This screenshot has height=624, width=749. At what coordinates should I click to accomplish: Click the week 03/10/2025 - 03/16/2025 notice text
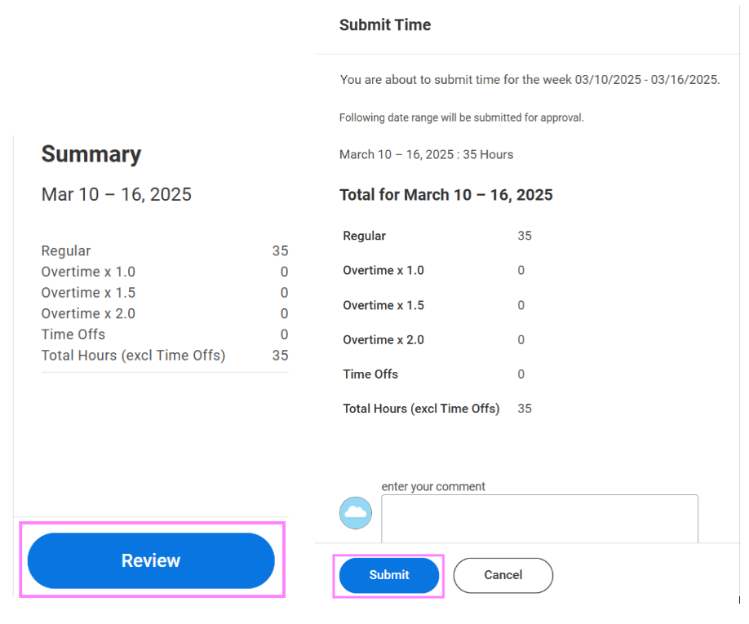point(529,79)
